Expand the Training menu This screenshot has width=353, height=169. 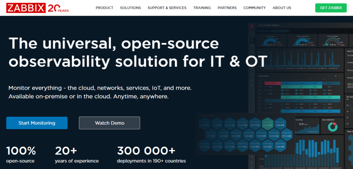202,8
